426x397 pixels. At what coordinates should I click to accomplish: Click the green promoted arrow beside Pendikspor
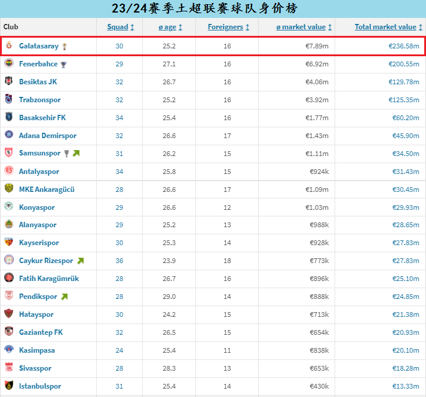pyautogui.click(x=65, y=297)
